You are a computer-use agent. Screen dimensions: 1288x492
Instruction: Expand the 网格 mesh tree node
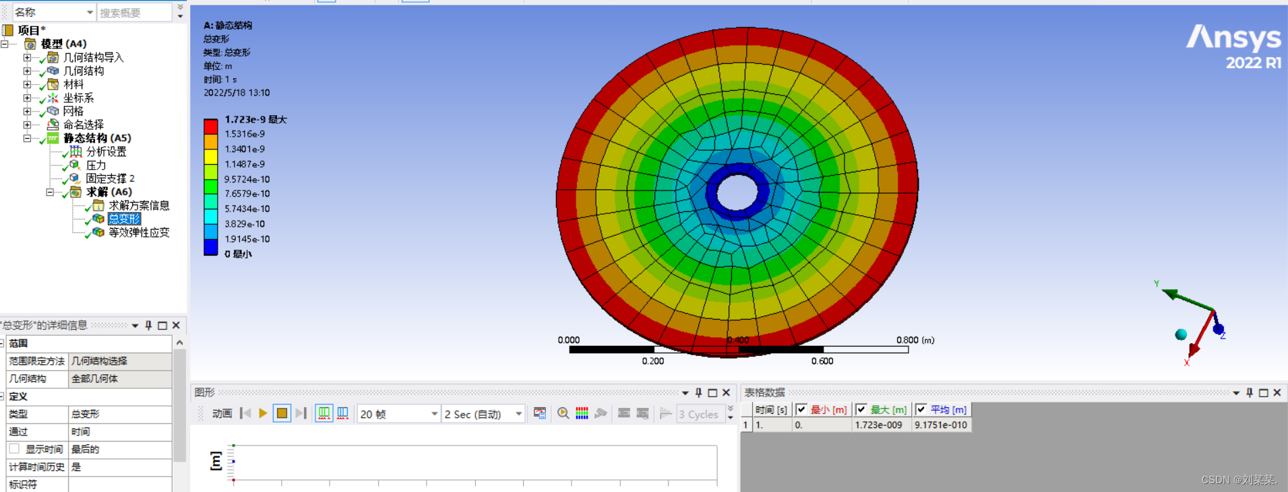click(x=27, y=111)
